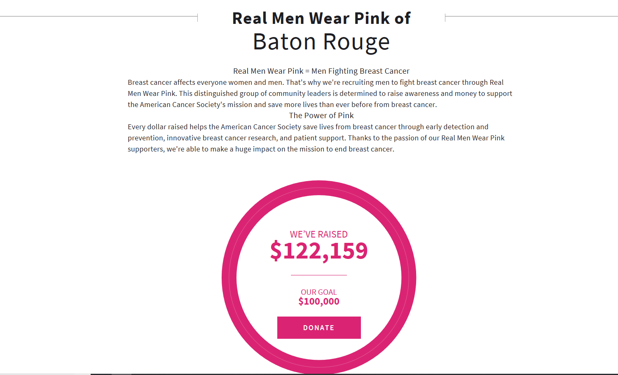Screen dimensions: 618x375
Task: Click the line starting "supporters, we're able"
Action: point(261,149)
